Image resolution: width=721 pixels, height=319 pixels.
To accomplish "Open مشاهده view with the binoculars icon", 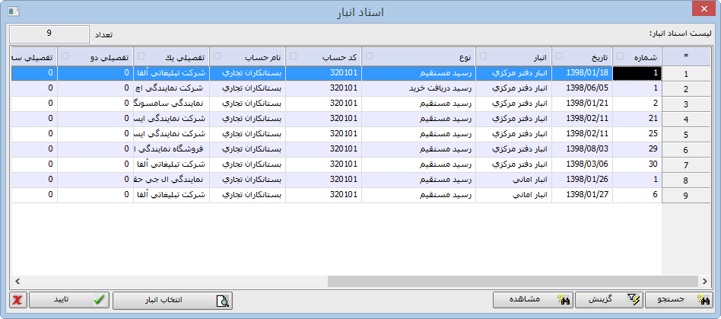I will click(x=532, y=300).
